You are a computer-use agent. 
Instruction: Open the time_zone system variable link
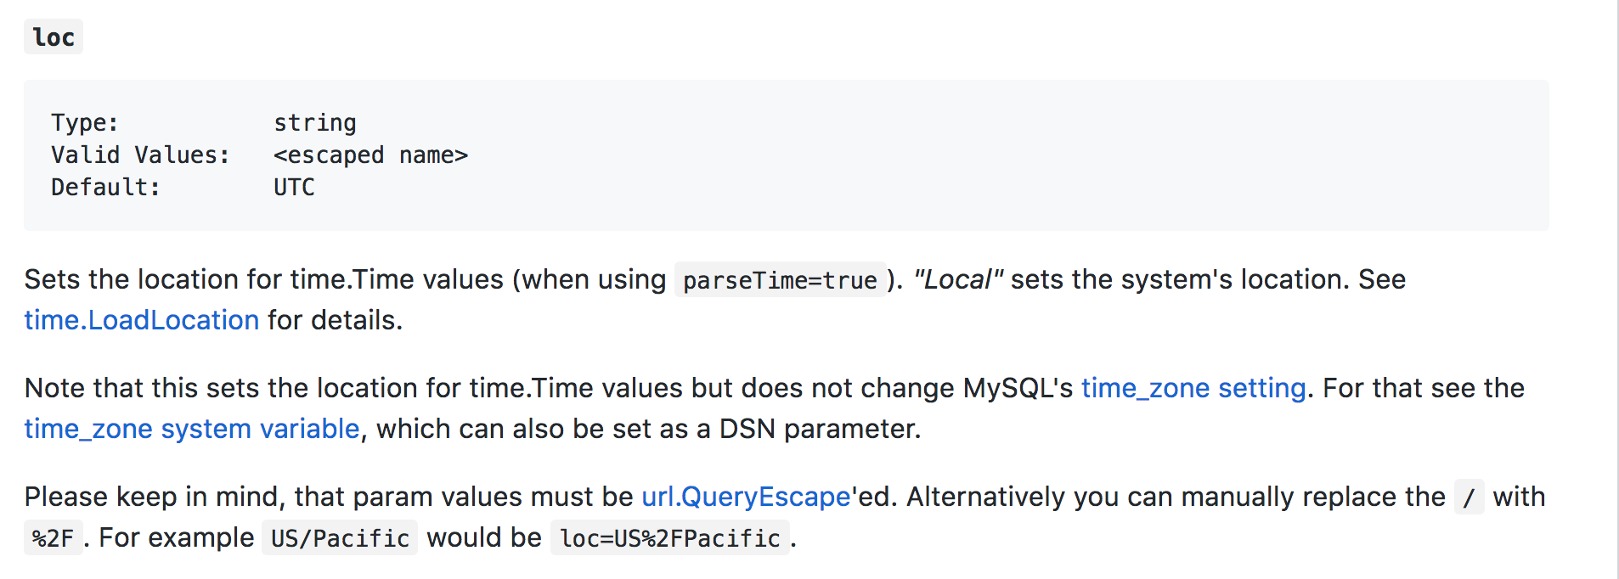(x=191, y=429)
